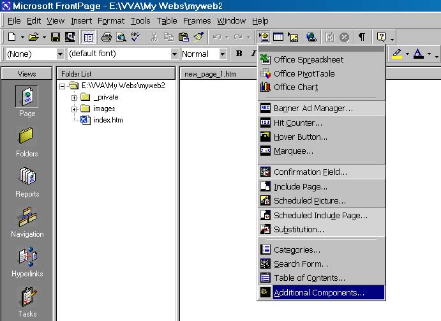The width and height of the screenshot is (441, 321).
Task: Click the Office PivotTable entry
Action: 321,74
